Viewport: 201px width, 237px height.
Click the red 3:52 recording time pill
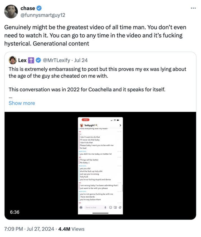click(85, 120)
